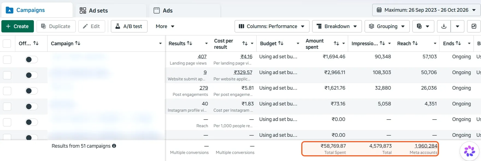This screenshot has height=161, width=481.
Task: Sort by the Off/On column arrows
Action: (36, 43)
